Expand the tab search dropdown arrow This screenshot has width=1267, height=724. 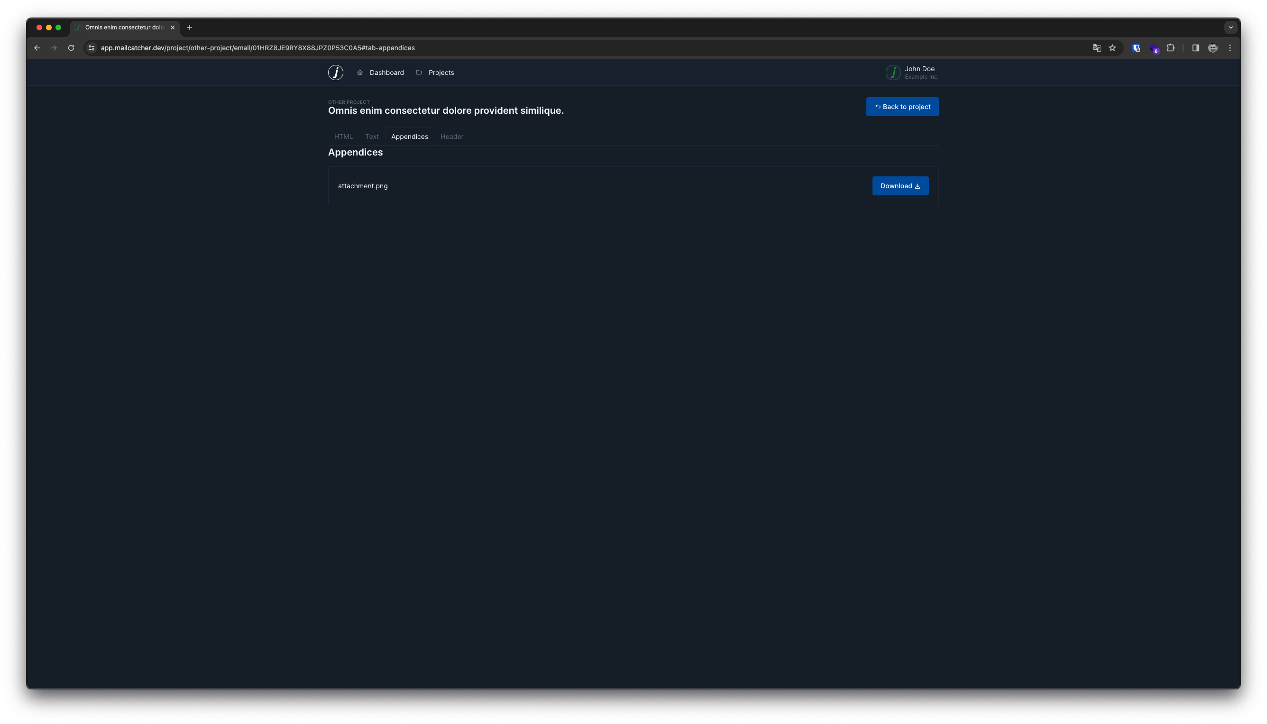(1230, 27)
